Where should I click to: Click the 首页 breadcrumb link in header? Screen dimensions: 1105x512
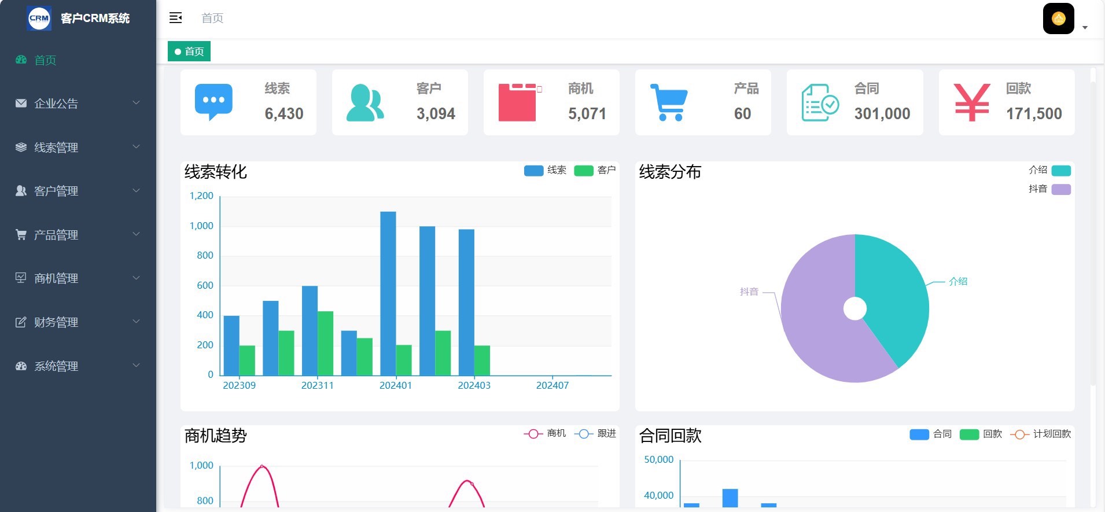point(212,18)
